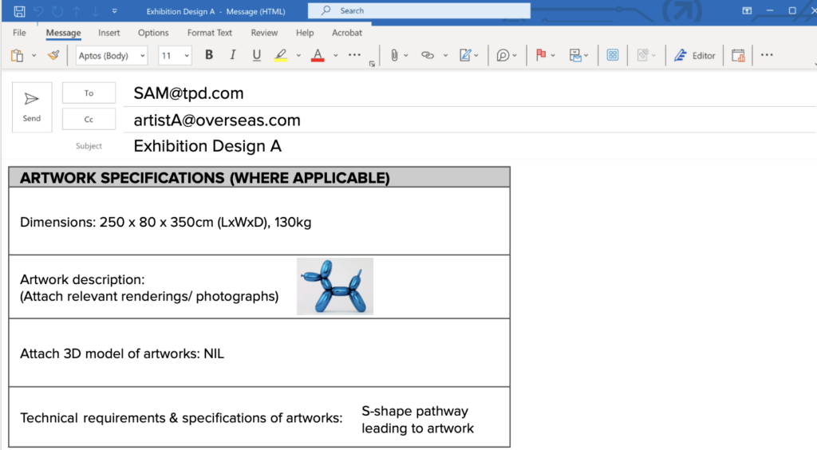Open Customize Quick Access Toolbar dropdown
Image resolution: width=817 pixels, height=450 pixels.
coord(115,11)
